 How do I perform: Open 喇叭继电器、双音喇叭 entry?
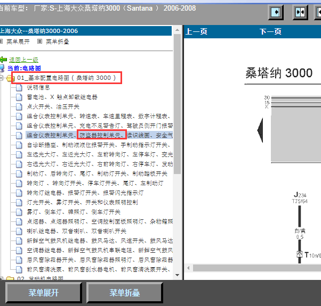coord(77,231)
